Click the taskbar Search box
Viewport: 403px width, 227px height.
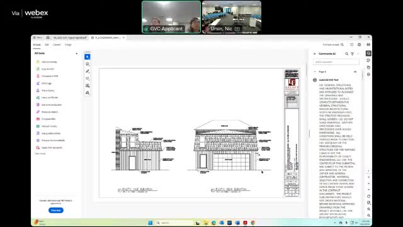174,223
